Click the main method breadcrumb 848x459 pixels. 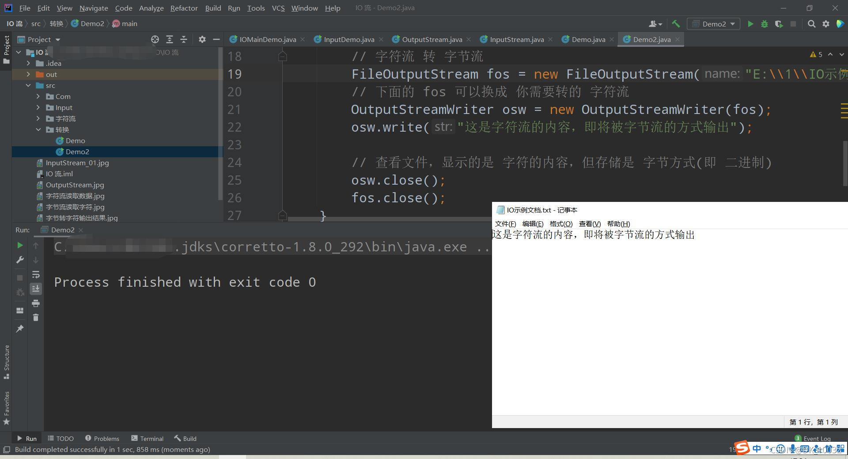125,24
